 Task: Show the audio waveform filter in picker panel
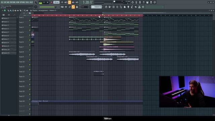tap(9, 15)
